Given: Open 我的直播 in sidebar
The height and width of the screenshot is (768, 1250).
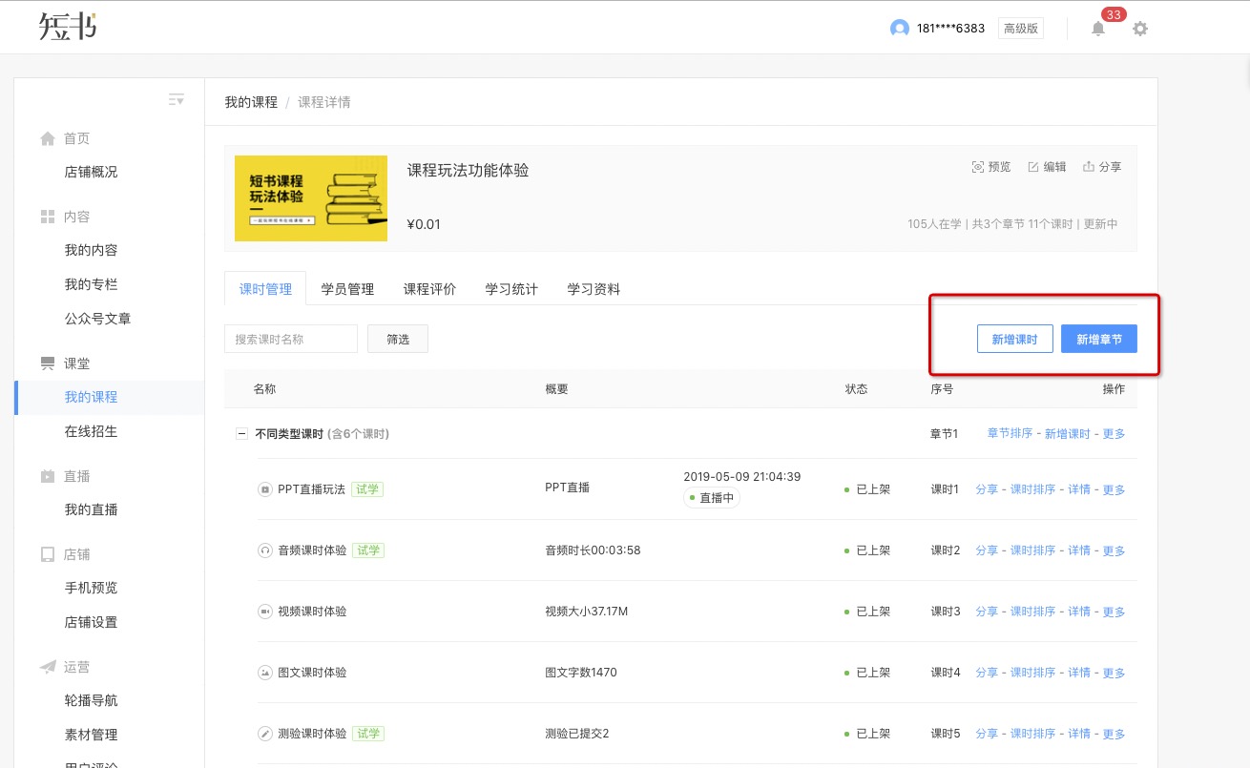Looking at the screenshot, I should coord(91,509).
